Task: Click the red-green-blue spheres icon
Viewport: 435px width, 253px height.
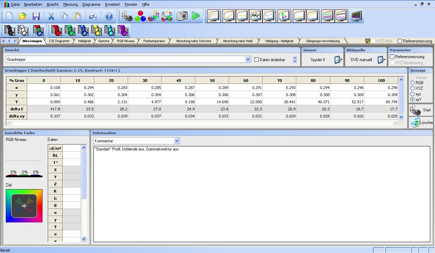Action: (x=140, y=16)
